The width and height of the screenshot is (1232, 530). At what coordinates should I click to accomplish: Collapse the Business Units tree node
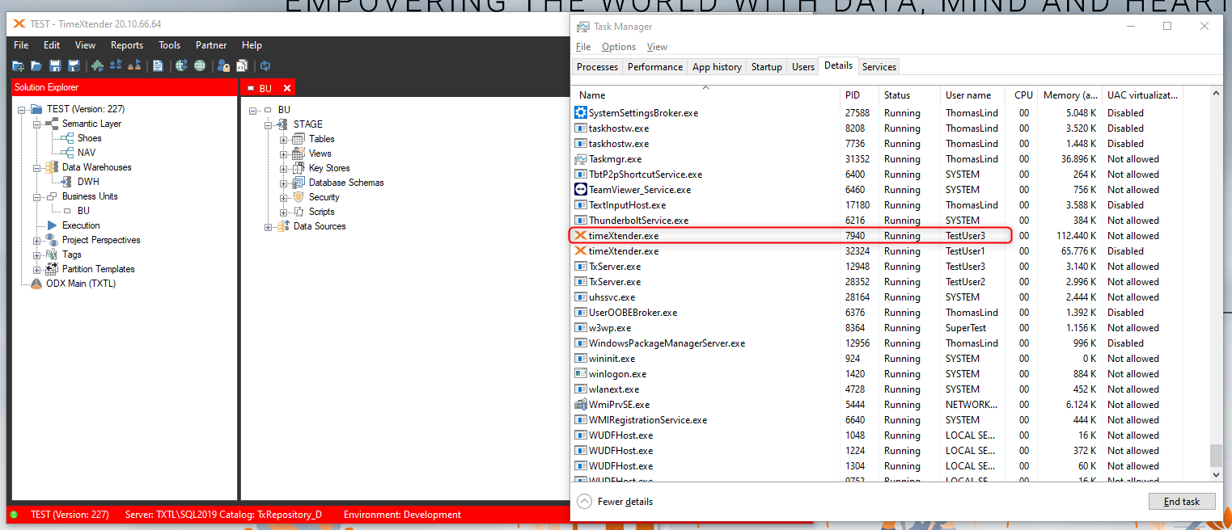tap(37, 196)
